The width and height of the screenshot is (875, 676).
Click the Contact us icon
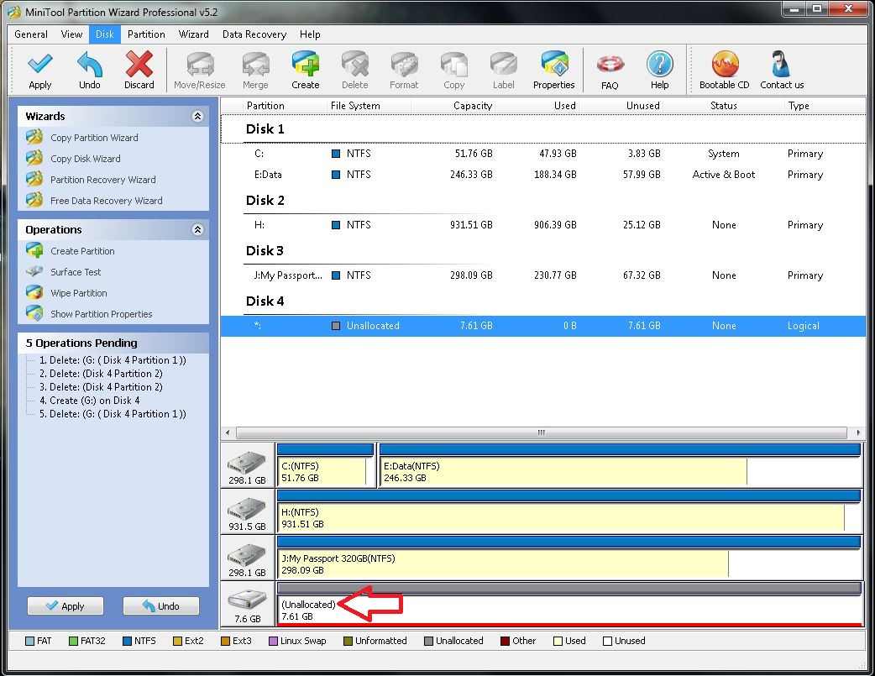(781, 64)
